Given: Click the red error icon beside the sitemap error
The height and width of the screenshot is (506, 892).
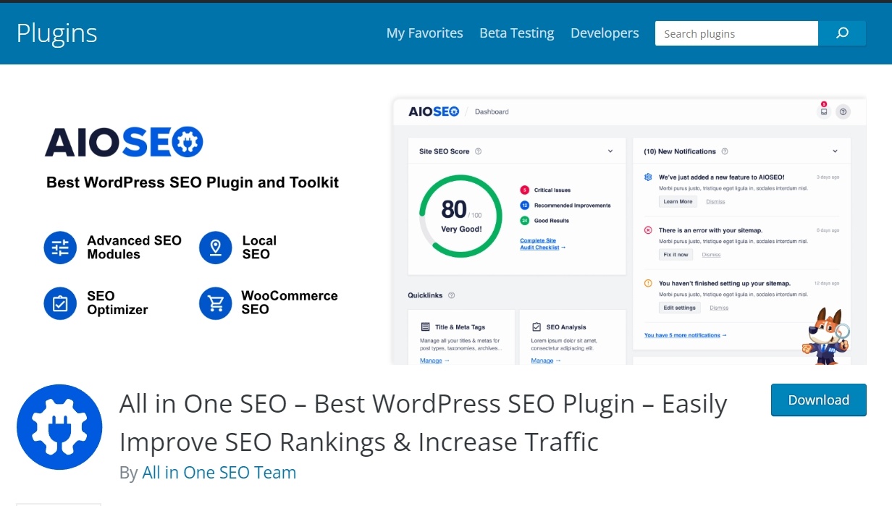Looking at the screenshot, I should click(648, 230).
